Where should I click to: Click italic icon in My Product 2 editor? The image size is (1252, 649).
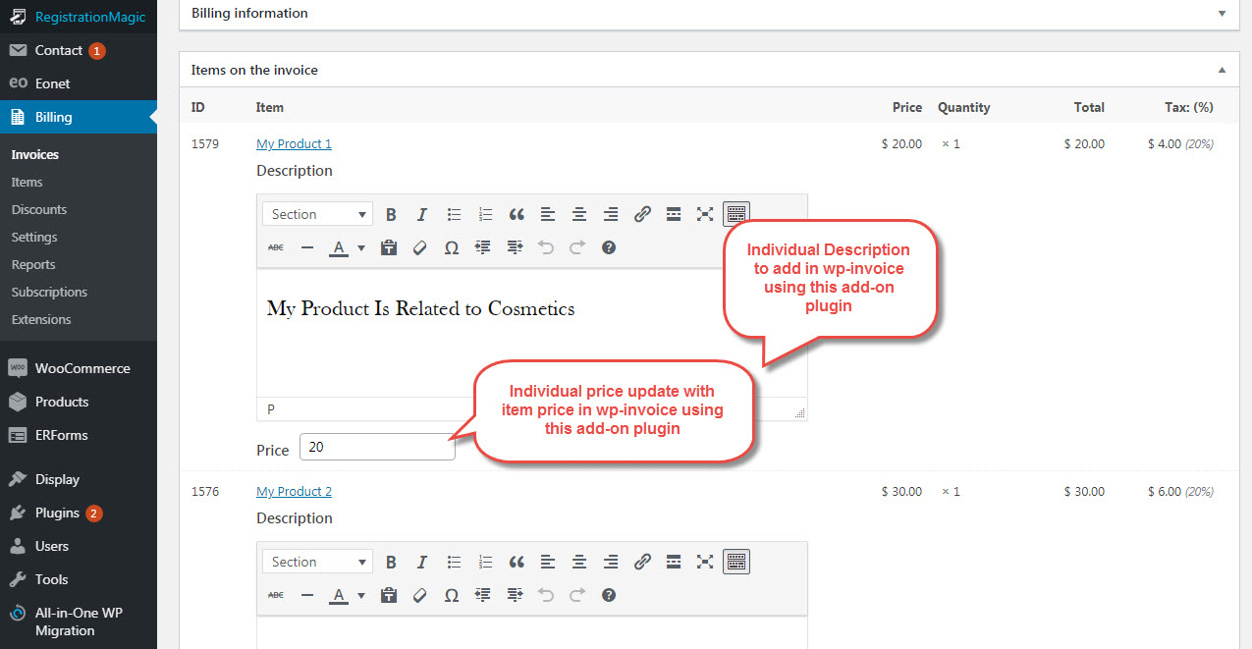[422, 562]
